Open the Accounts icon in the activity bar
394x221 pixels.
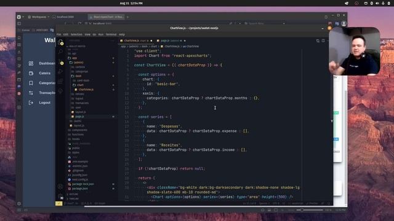(60, 187)
